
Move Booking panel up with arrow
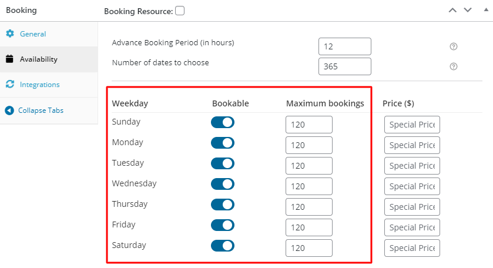(452, 10)
